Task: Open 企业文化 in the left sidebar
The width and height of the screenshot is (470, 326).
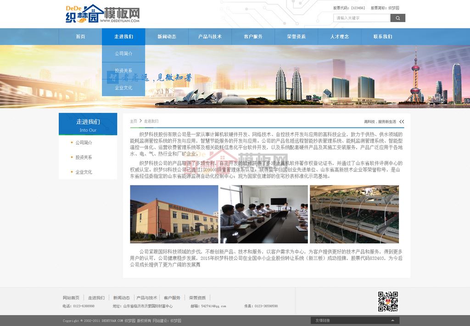Action: pyautogui.click(x=84, y=172)
